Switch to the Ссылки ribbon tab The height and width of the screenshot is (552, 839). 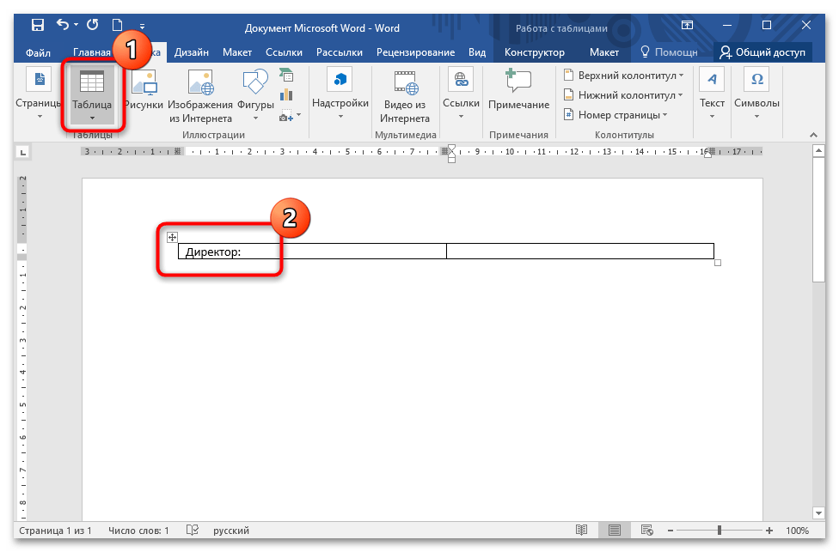tap(285, 52)
